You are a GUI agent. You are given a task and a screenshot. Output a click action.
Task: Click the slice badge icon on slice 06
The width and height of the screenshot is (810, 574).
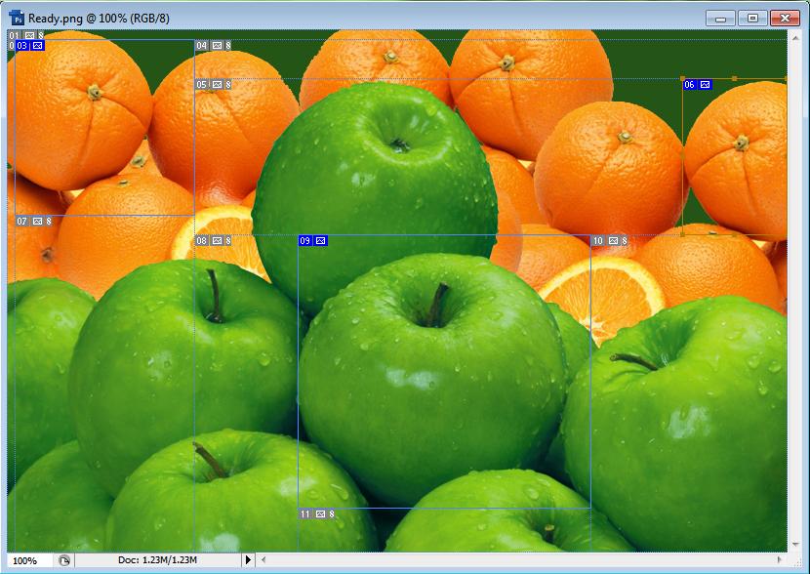pos(706,85)
